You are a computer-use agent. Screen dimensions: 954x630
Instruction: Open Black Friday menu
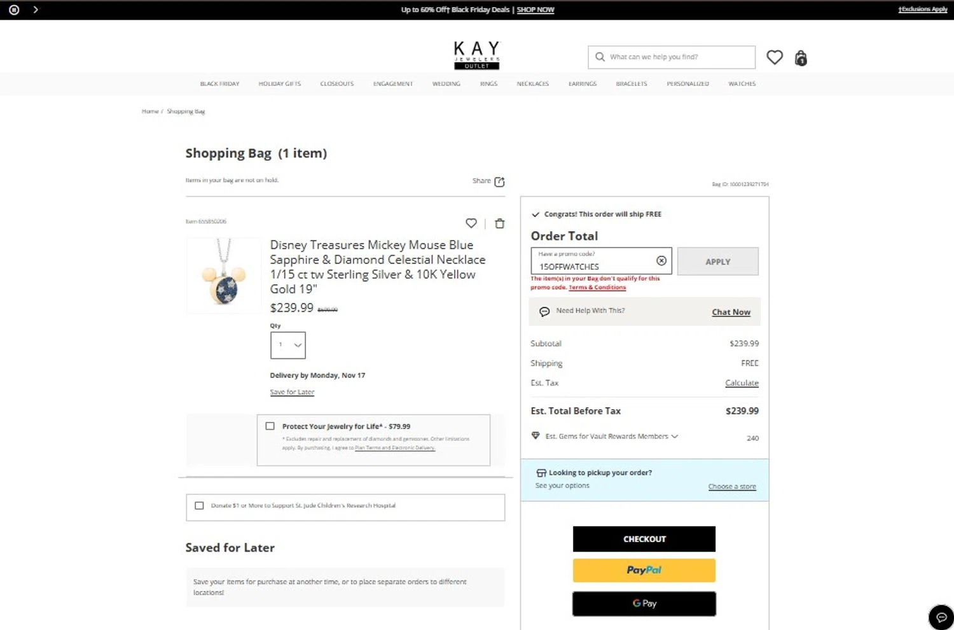220,83
